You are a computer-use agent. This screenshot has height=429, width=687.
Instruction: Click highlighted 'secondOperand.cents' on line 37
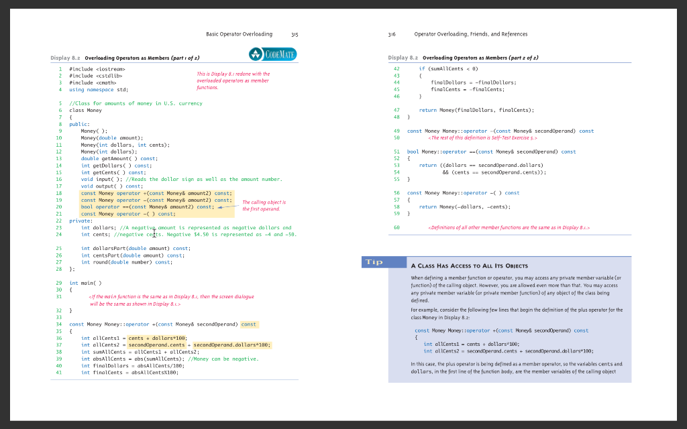click(x=156, y=345)
